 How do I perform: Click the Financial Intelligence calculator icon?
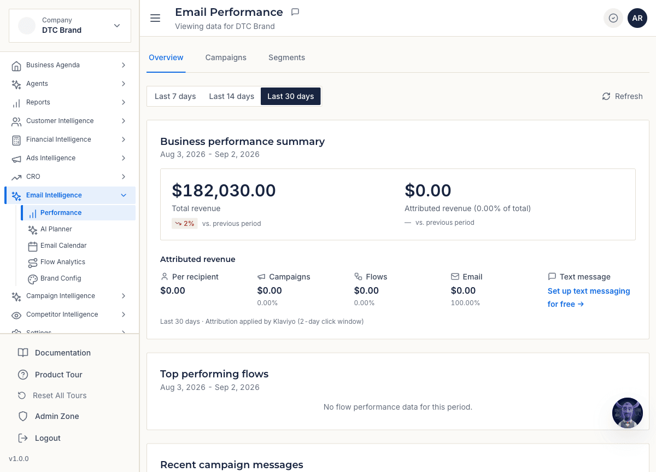16,140
